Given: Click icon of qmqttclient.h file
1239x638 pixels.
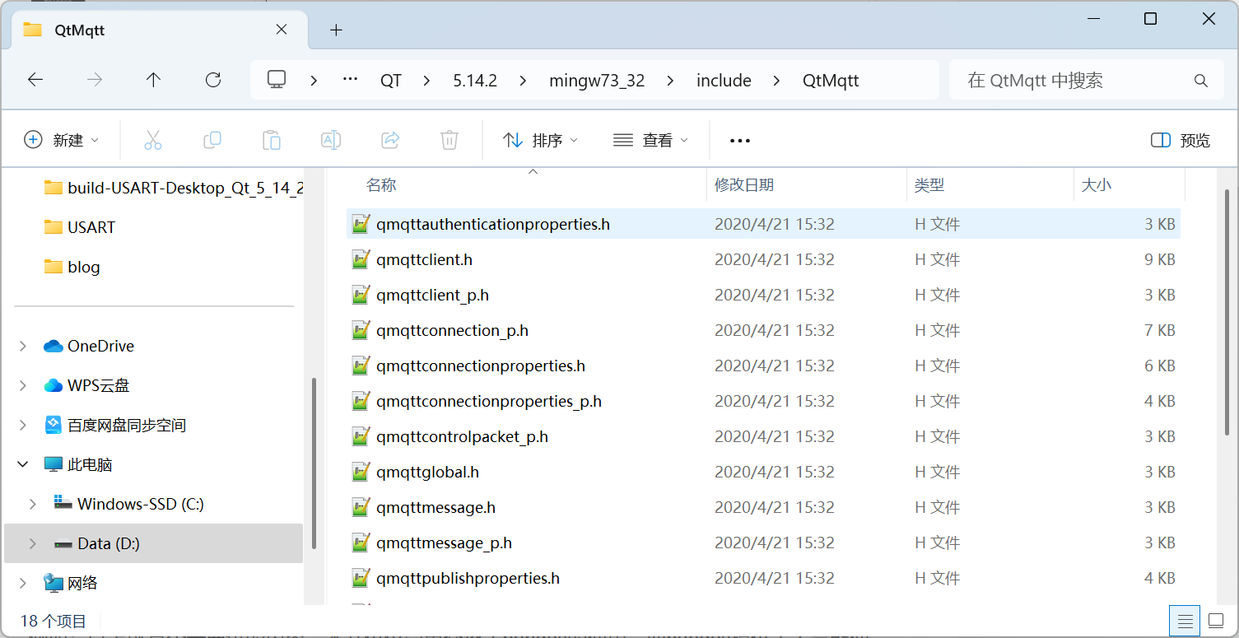Looking at the screenshot, I should coord(361,259).
